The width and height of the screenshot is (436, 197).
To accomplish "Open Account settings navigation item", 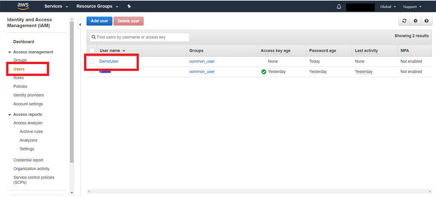I will (28, 104).
